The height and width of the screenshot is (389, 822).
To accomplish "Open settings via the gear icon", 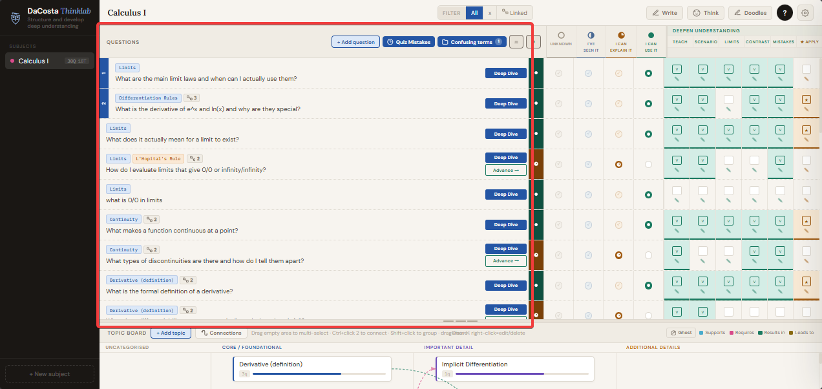I will tap(805, 12).
